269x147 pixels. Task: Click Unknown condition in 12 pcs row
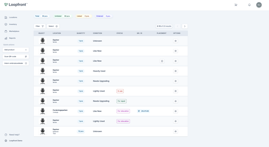point(98,131)
